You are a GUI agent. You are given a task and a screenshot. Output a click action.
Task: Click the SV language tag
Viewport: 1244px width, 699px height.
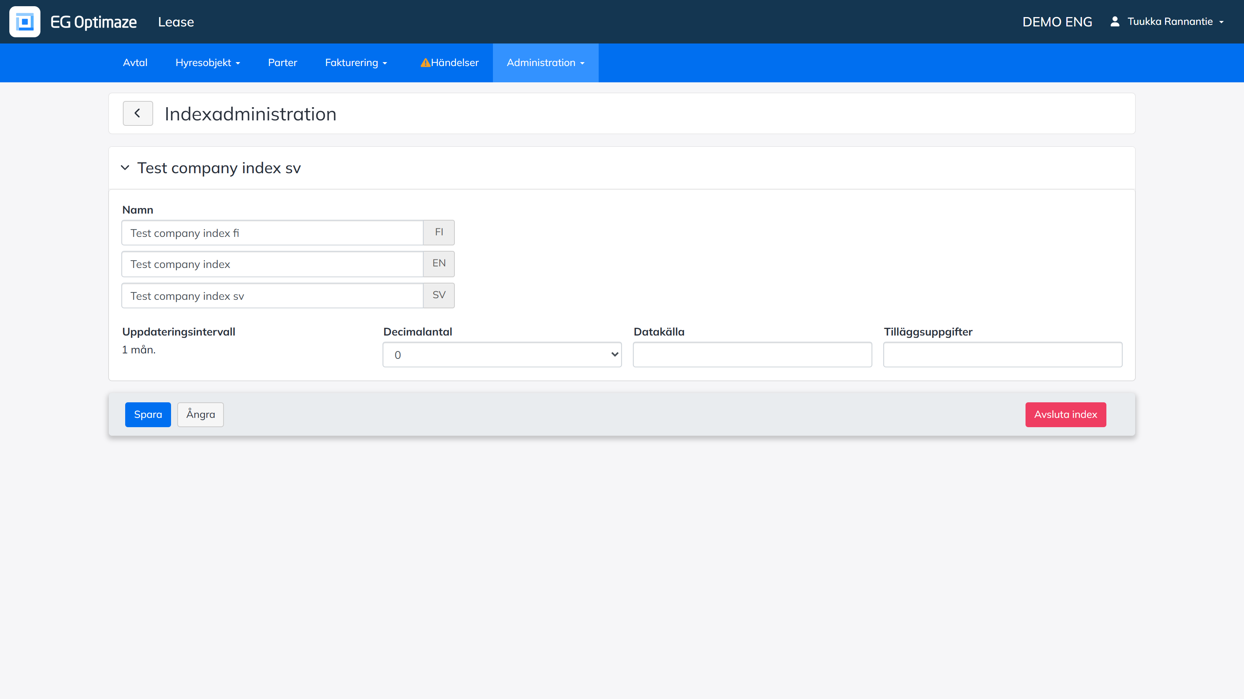pyautogui.click(x=439, y=295)
